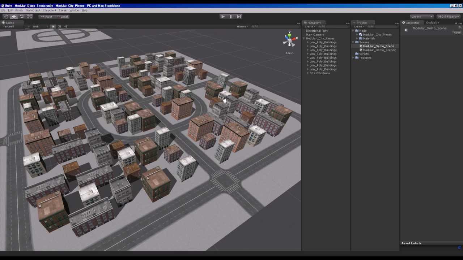Screen dimensions: 463x260
Task: Select the Scale tool in the toolbar
Action: [30, 17]
